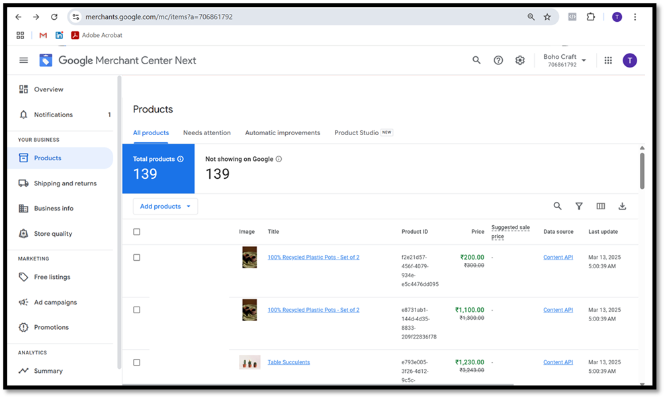Screen dimensions: 665x398
Task: Go back with the browser back arrow
Action: click(x=19, y=17)
